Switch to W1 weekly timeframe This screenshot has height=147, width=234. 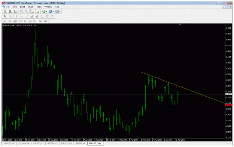pos(40,21)
